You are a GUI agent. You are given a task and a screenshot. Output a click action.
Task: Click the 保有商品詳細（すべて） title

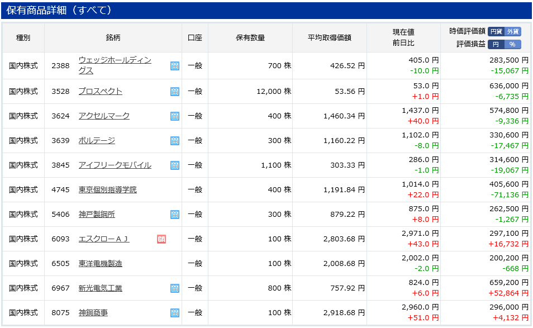coord(59,11)
